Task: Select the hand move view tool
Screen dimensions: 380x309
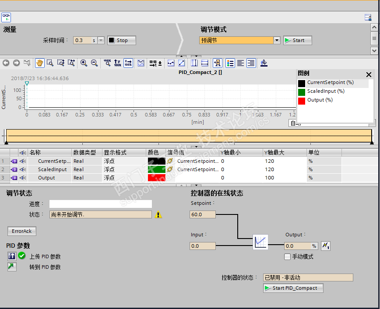Action: click(x=39, y=63)
